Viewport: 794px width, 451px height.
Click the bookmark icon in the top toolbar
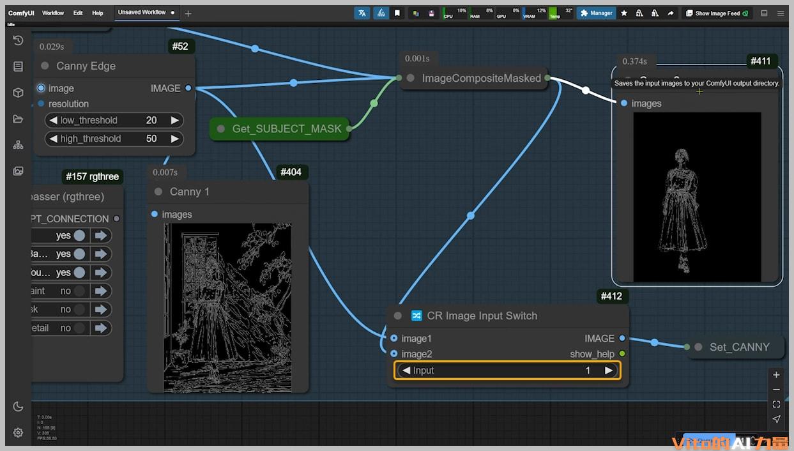pyautogui.click(x=397, y=13)
